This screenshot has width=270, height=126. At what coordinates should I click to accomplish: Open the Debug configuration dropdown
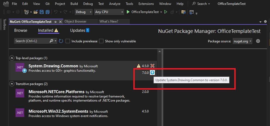click(x=84, y=12)
